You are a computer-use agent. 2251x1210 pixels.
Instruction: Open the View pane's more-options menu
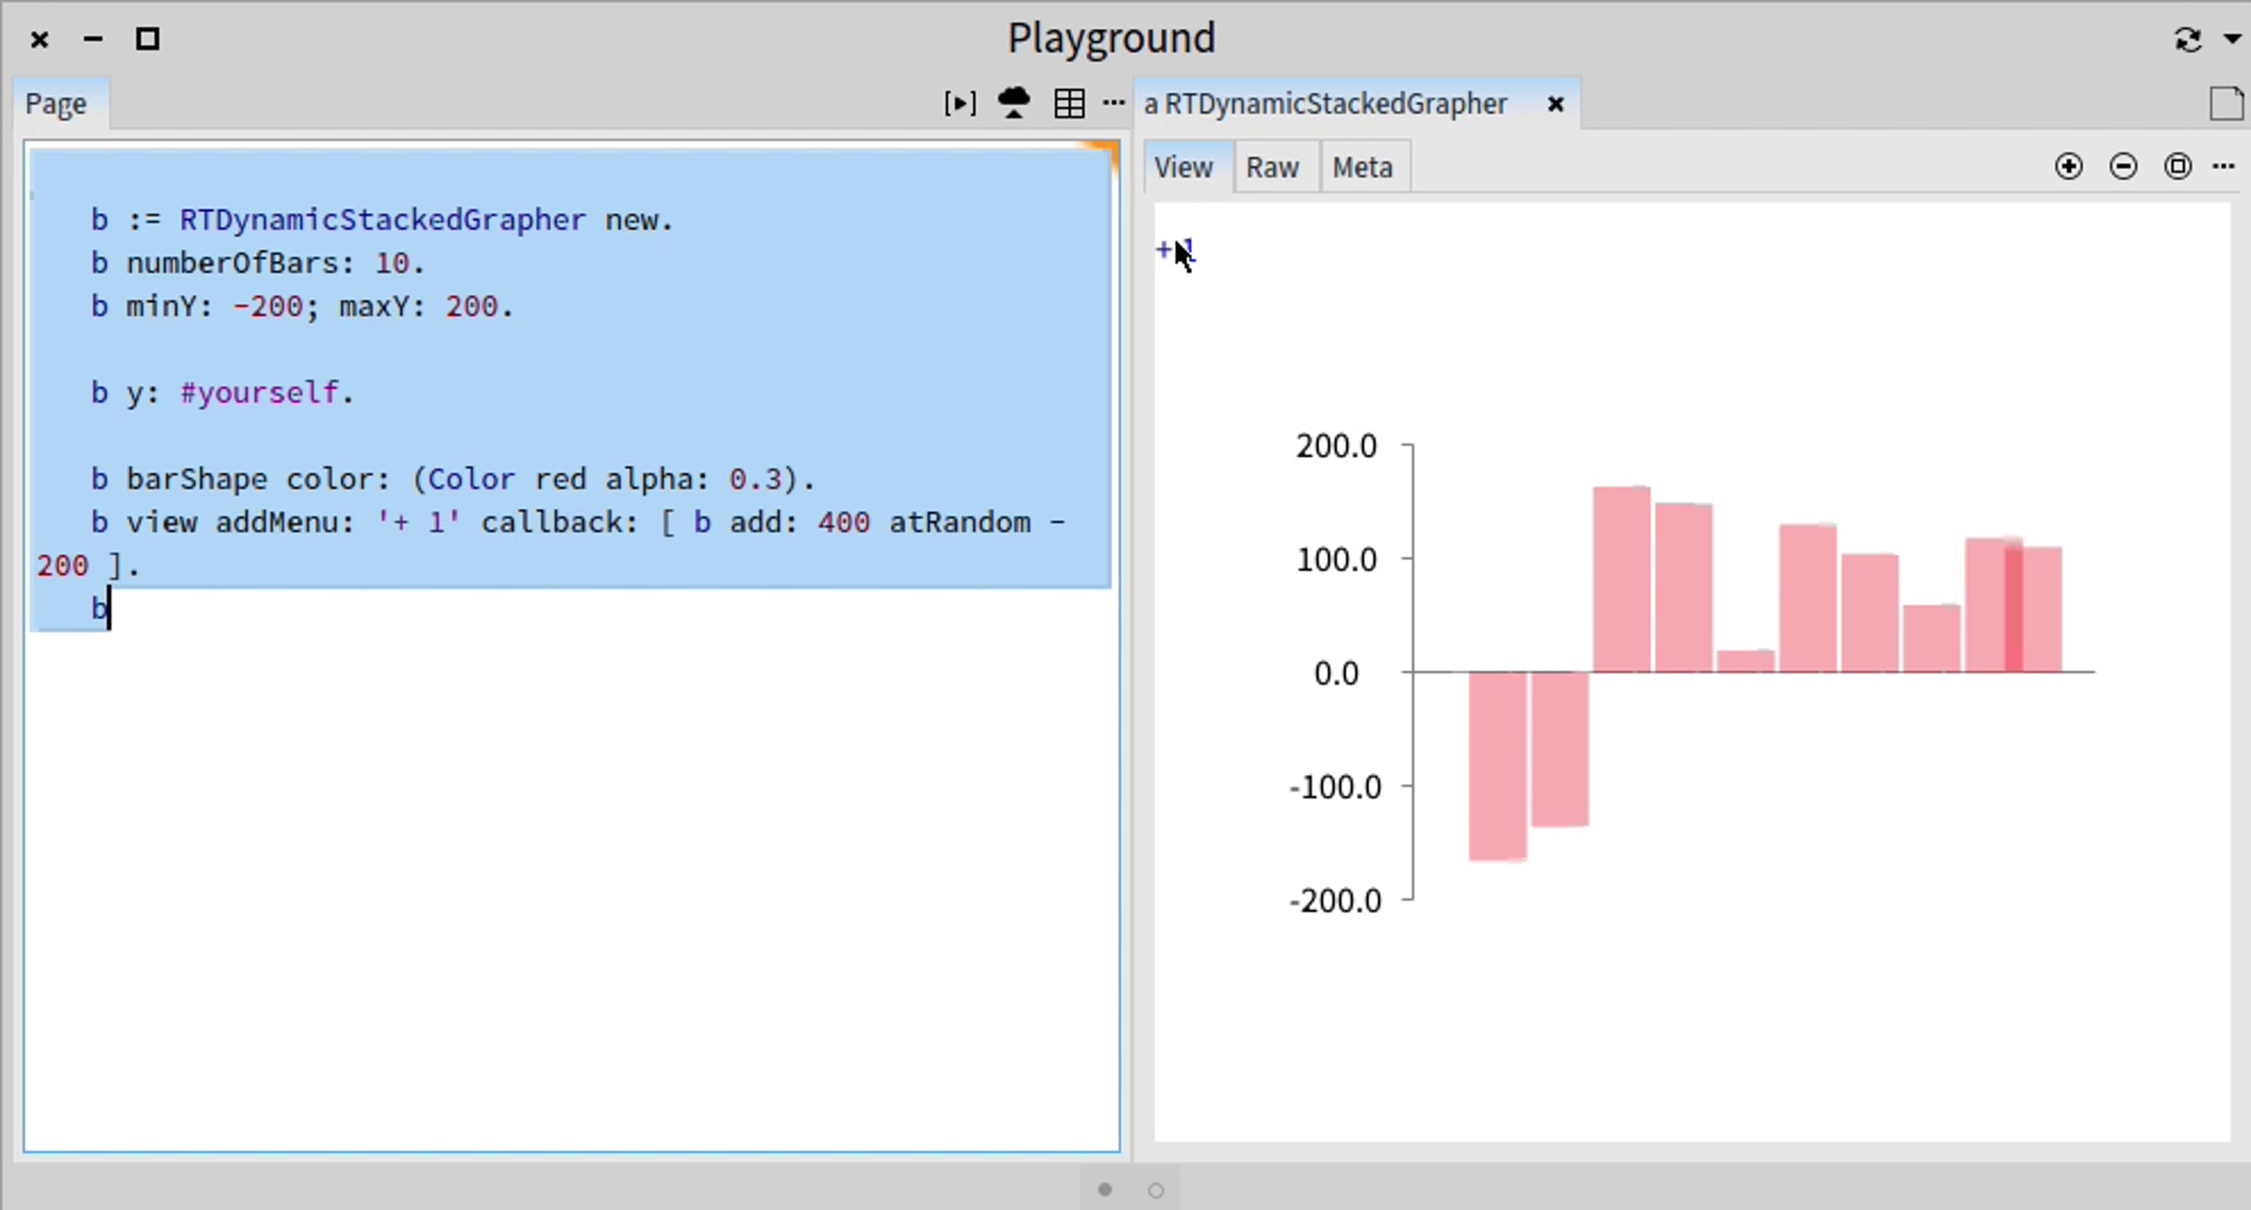click(2224, 167)
